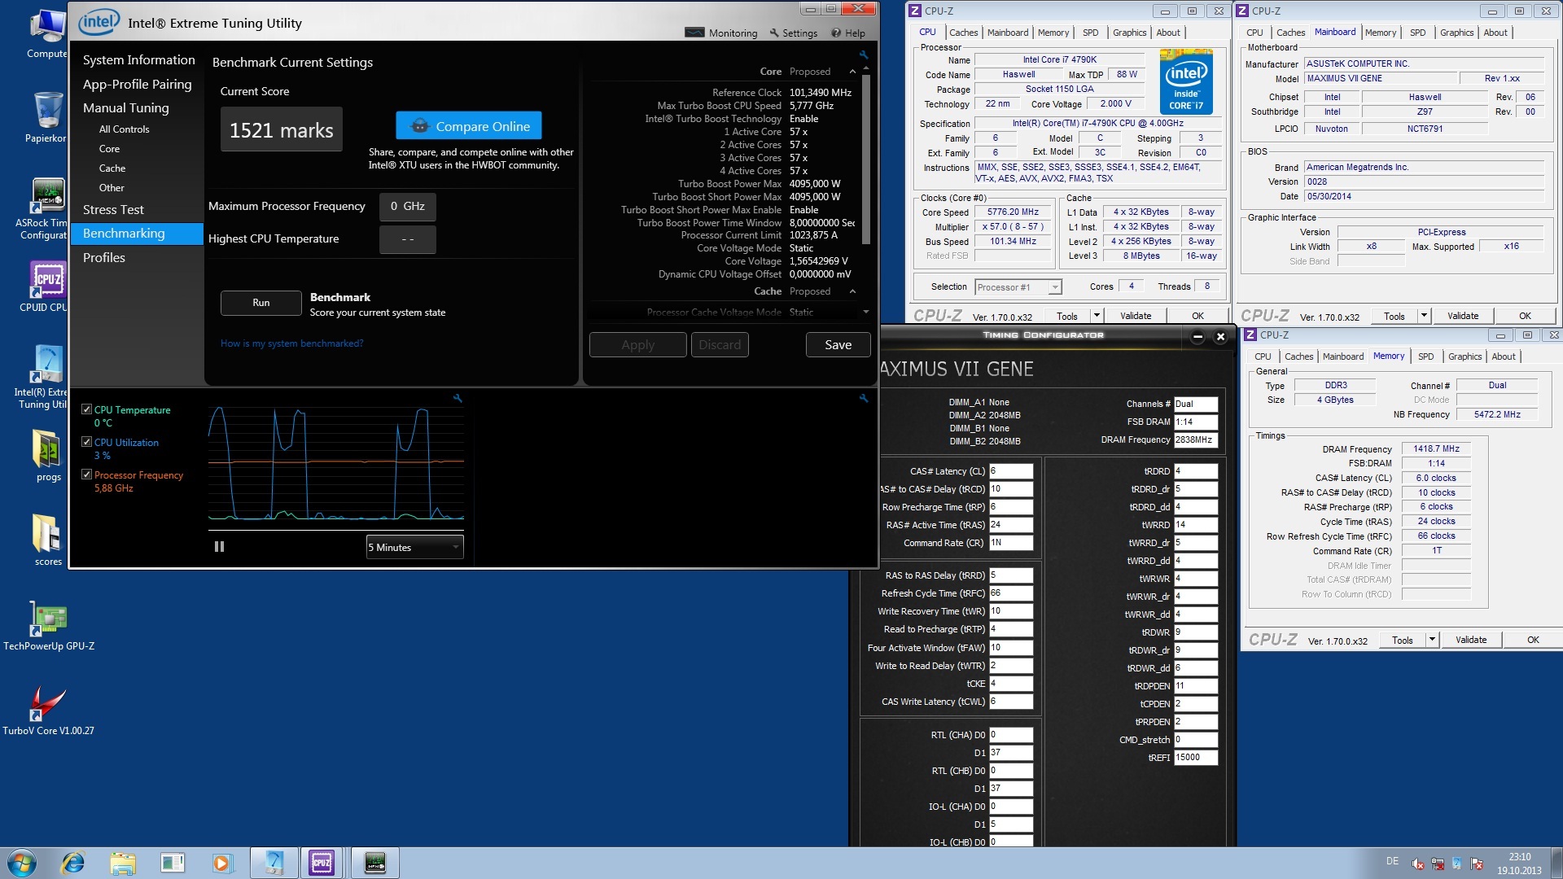This screenshot has width=1563, height=879.
Task: Click the Tools button in CPU-Z CPU window
Action: click(x=1066, y=316)
